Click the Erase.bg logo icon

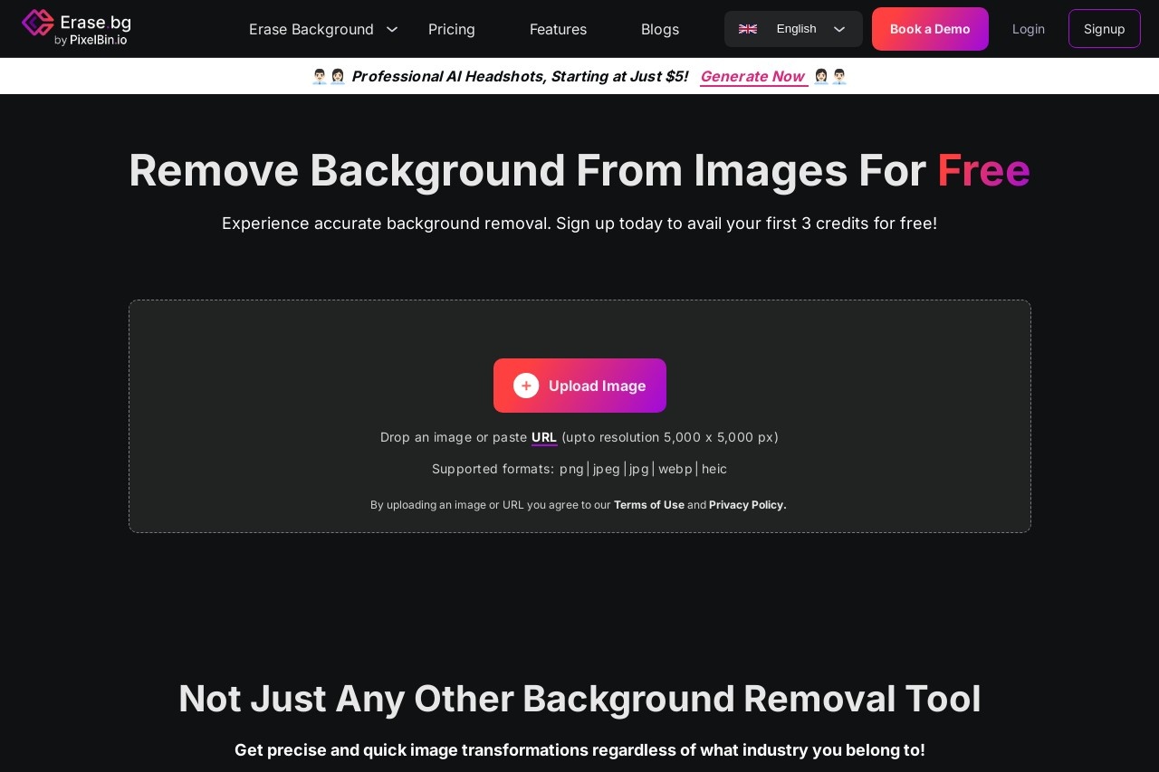38,24
